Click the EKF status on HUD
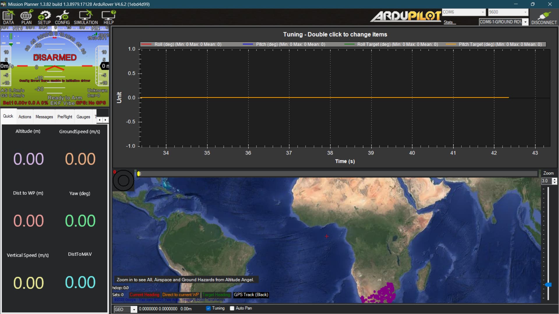559x314 pixels. (56, 103)
